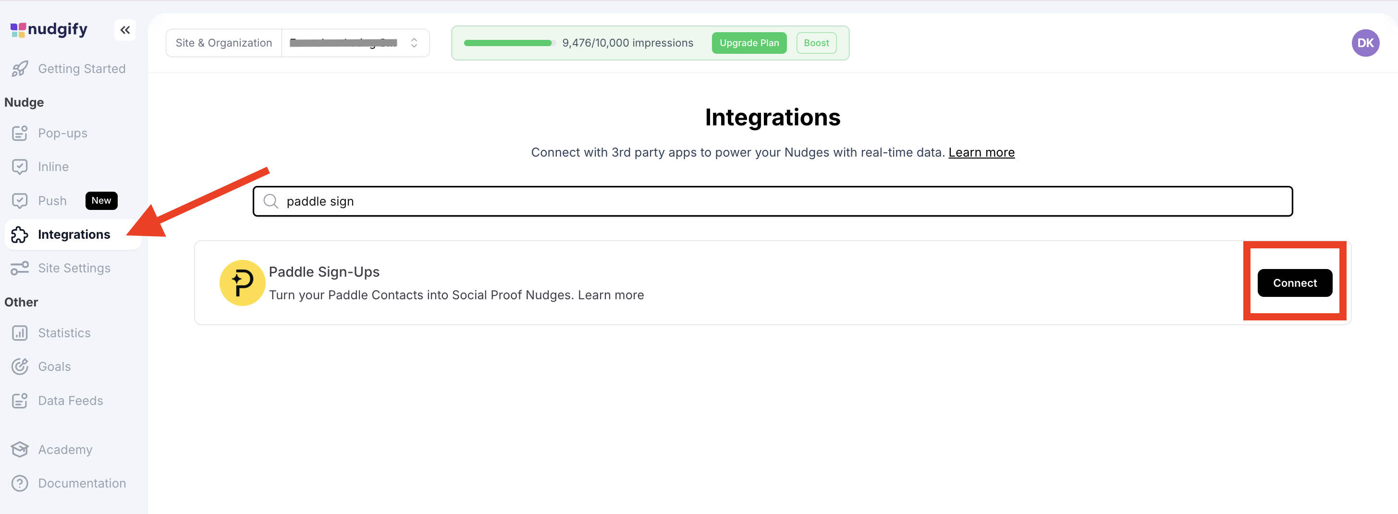Click the Boost button
1398x514 pixels.
816,43
